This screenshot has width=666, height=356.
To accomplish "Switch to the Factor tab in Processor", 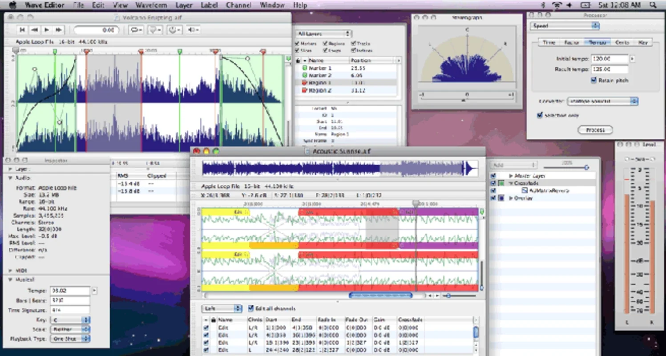I will [572, 42].
